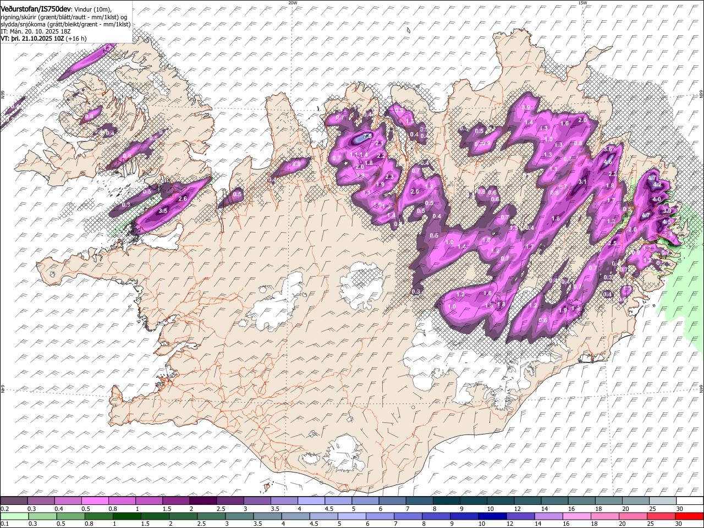Select the IT: Mán. 20. 10. 2025 18Z line
704x528 pixels.
click(36, 31)
